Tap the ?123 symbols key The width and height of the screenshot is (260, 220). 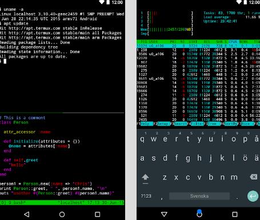[x=146, y=196]
